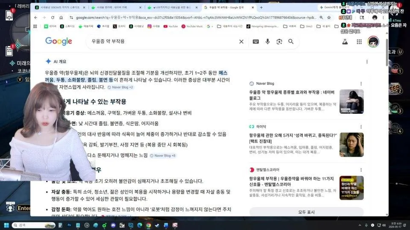410x230 pixels.
Task: Click the 모두 표시 button
Action: 306,212
